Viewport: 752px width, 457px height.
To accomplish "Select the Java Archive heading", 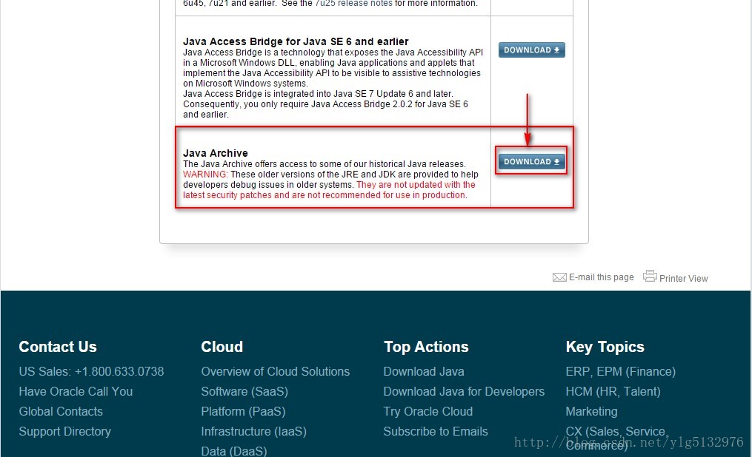I will click(x=216, y=153).
